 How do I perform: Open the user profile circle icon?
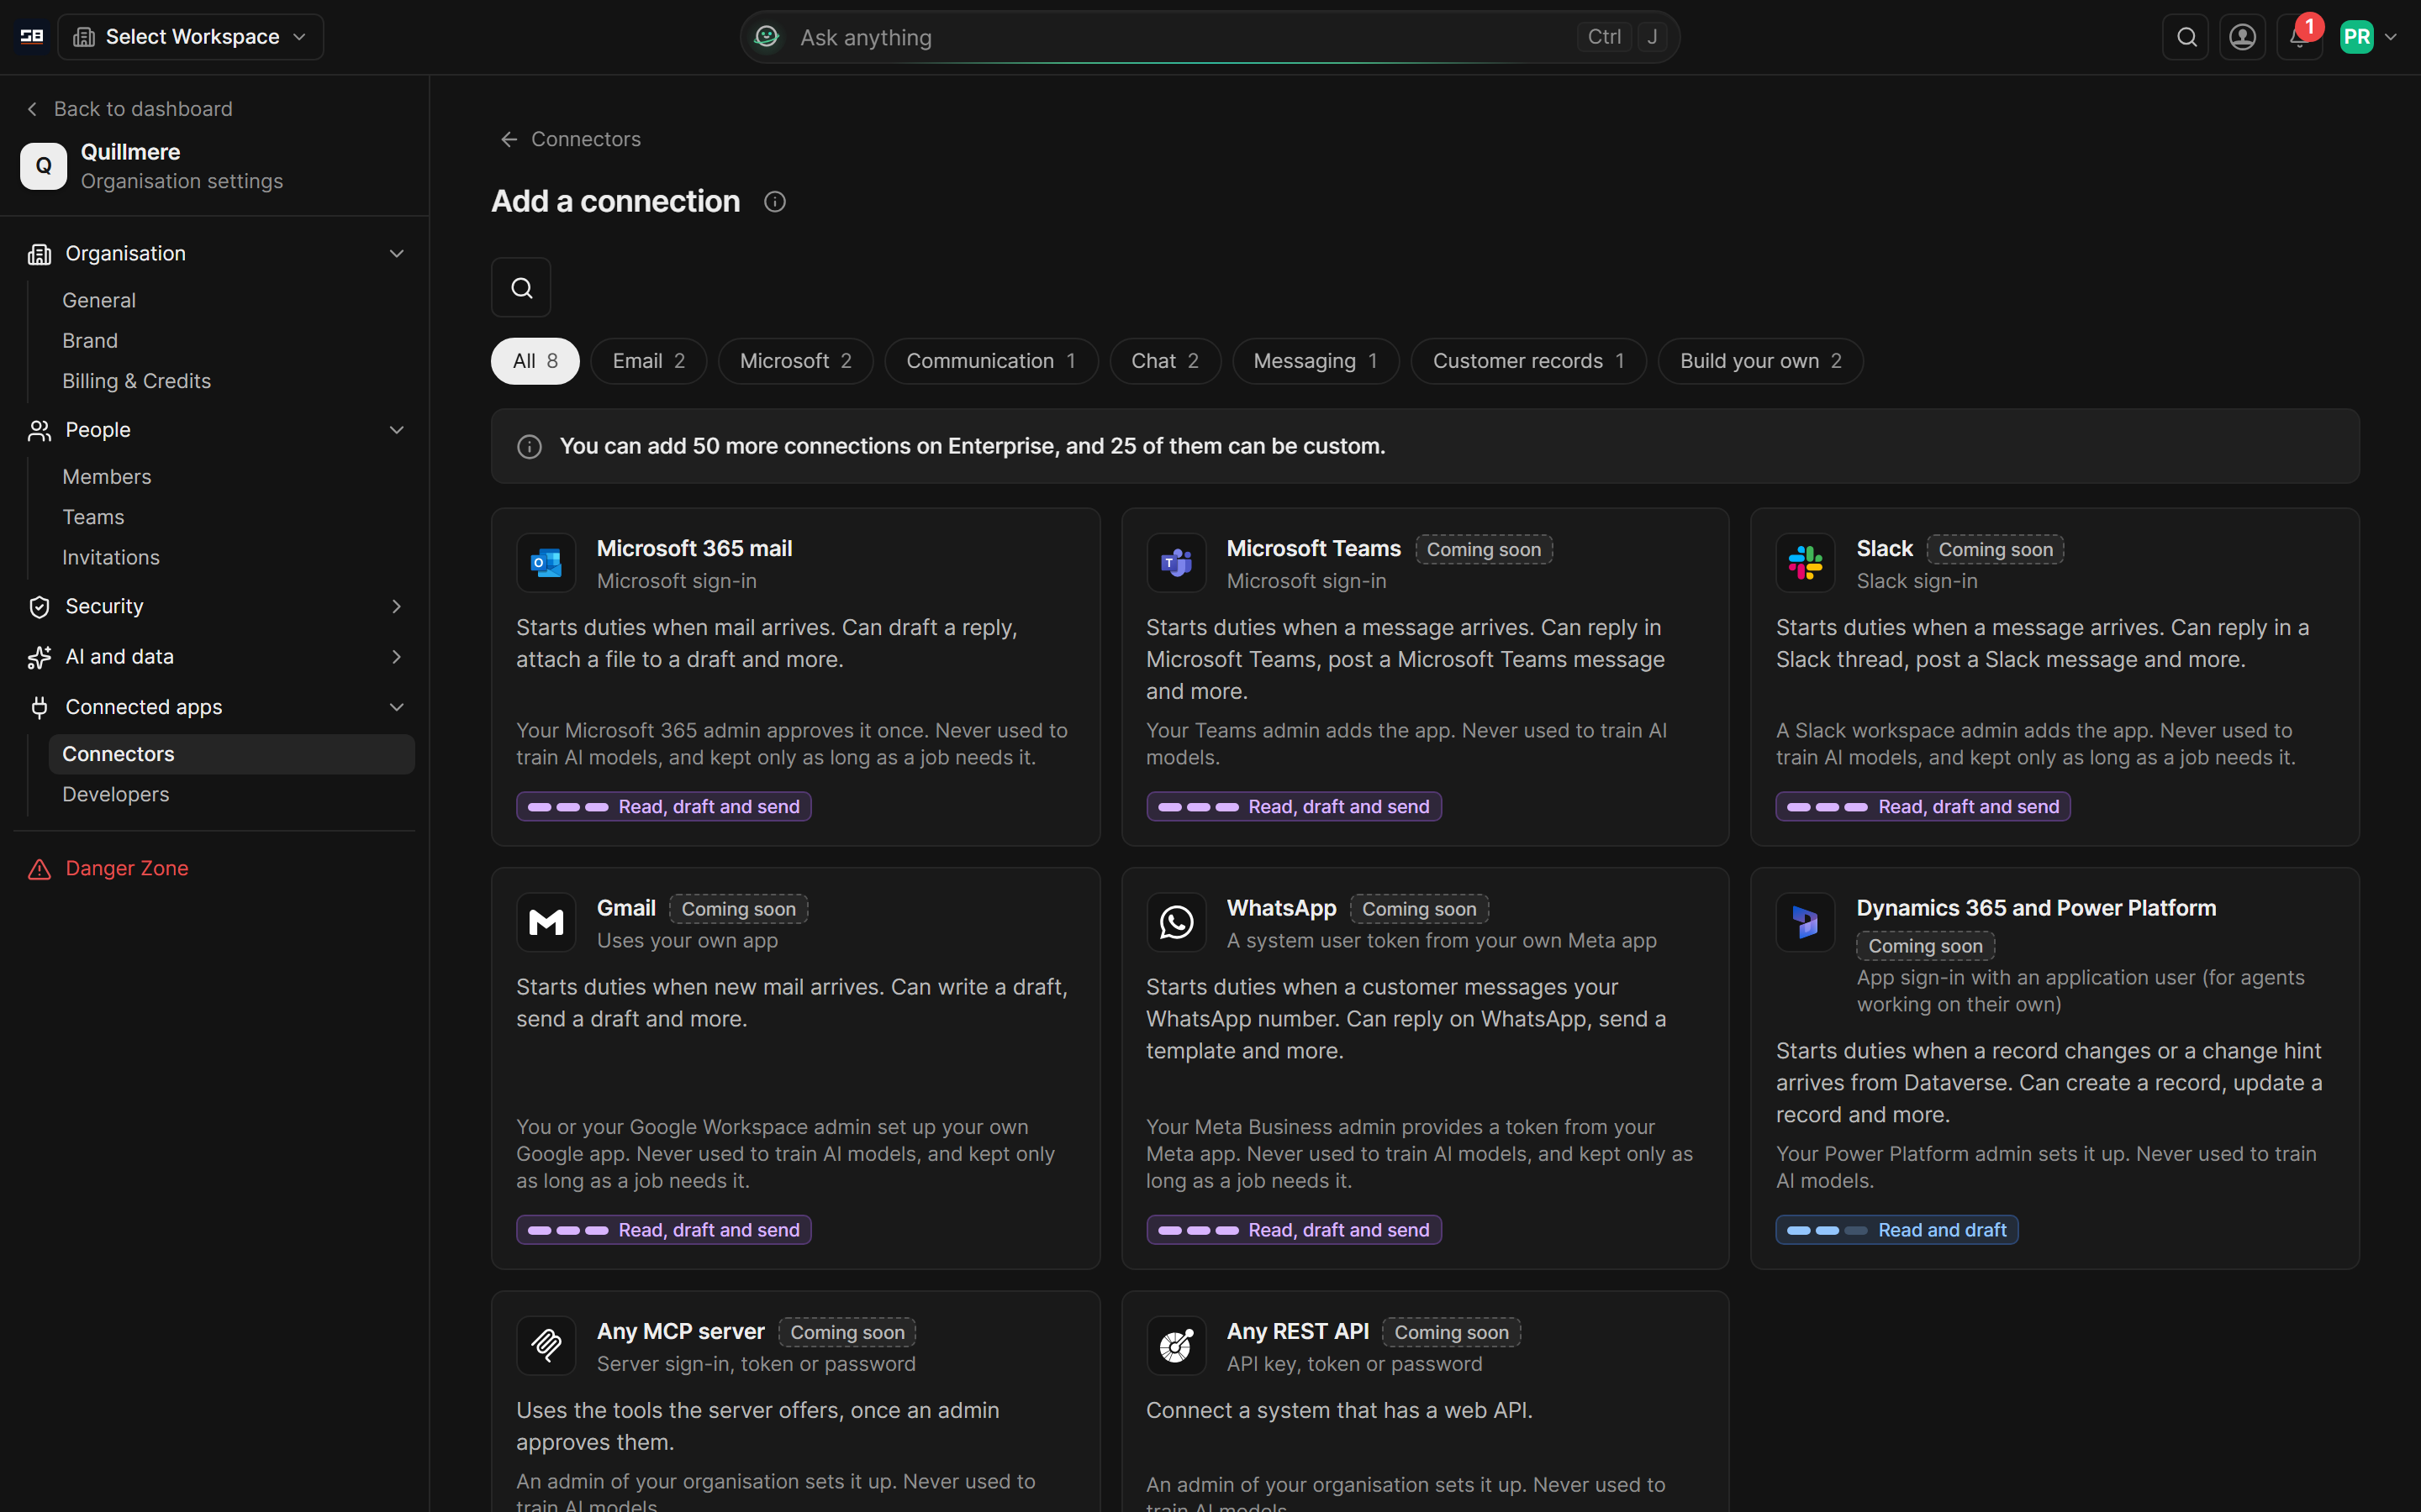tap(2243, 37)
